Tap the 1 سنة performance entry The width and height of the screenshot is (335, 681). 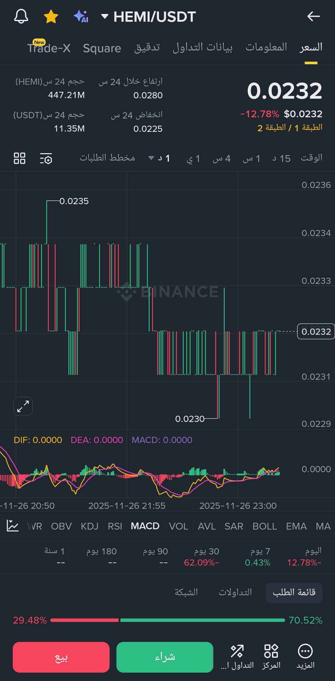(55, 557)
